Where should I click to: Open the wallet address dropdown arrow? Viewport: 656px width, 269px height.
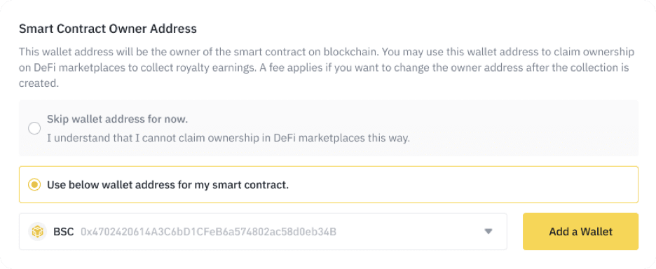point(488,231)
